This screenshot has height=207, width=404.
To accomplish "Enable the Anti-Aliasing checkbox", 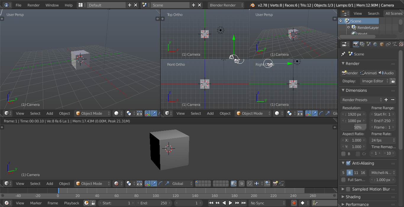I will (349, 163).
